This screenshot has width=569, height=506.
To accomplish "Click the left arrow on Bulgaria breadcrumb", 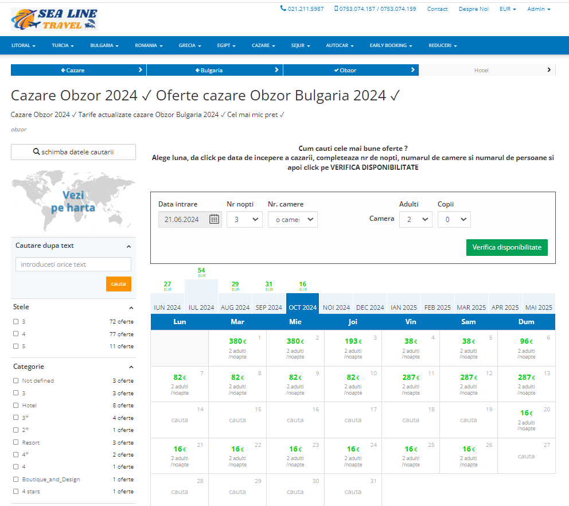I will tap(198, 70).
